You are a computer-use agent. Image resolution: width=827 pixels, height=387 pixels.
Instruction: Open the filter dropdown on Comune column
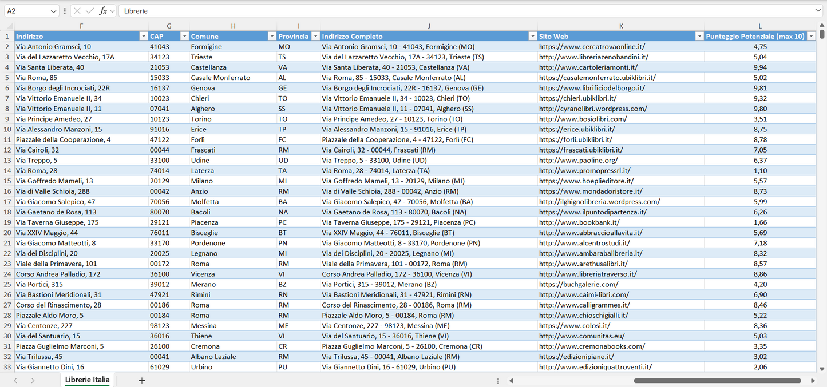(x=272, y=35)
